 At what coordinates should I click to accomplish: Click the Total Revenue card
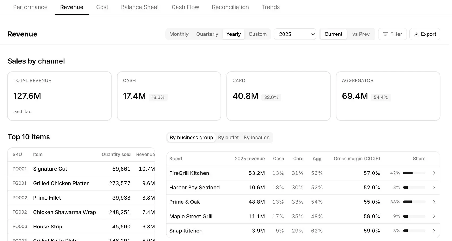click(60, 96)
